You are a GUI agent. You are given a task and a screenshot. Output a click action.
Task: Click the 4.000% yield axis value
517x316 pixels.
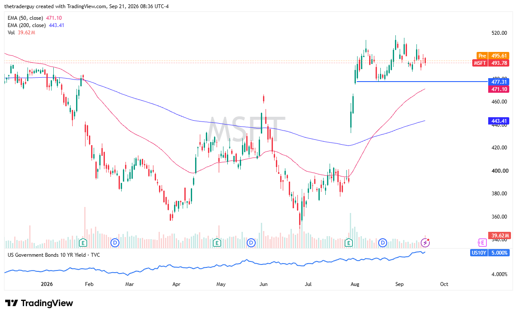(499, 274)
